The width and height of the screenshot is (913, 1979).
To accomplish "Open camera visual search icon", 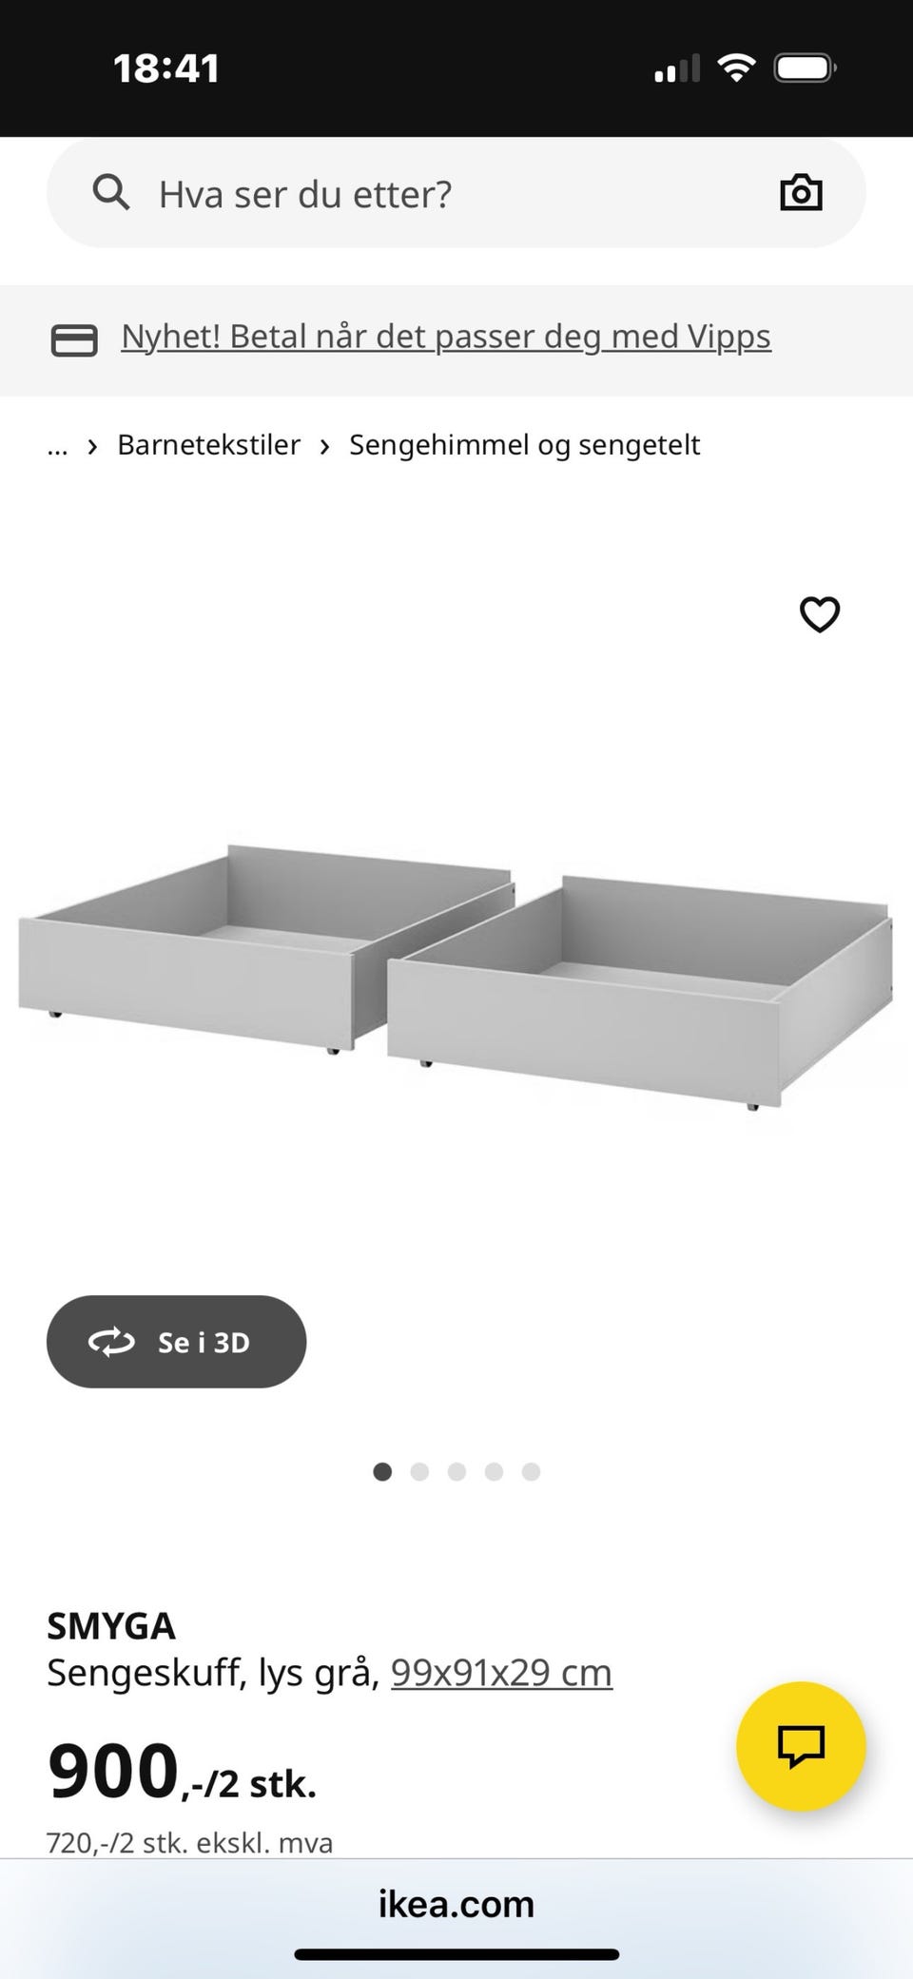I will [x=801, y=193].
